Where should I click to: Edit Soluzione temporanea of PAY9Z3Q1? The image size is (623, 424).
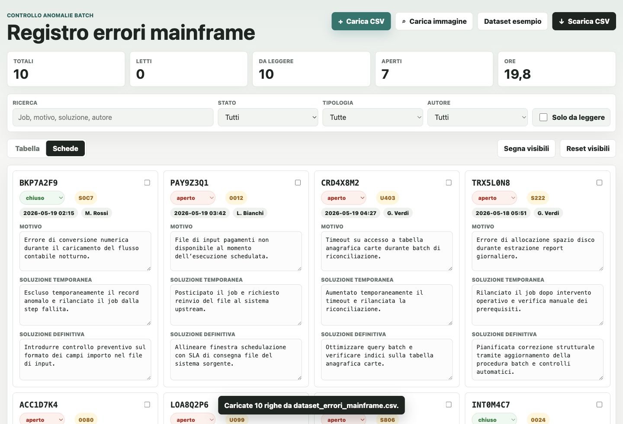[x=236, y=305]
